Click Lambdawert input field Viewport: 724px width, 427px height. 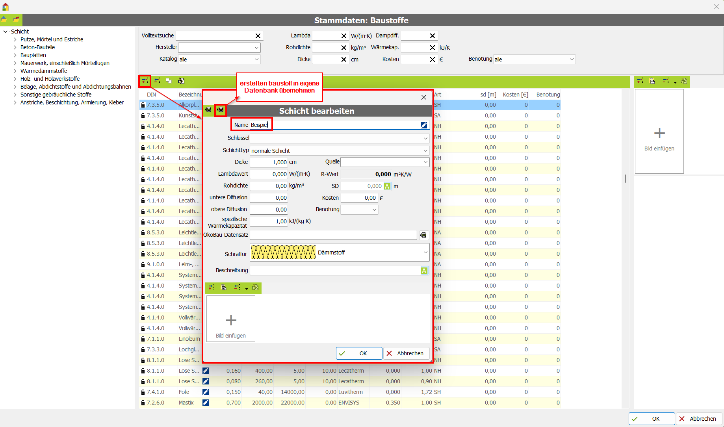[269, 174]
